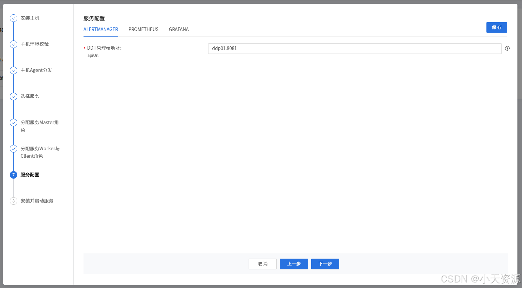This screenshot has width=522, height=288.
Task: Click the step 8 circle icon
Action: (13, 201)
